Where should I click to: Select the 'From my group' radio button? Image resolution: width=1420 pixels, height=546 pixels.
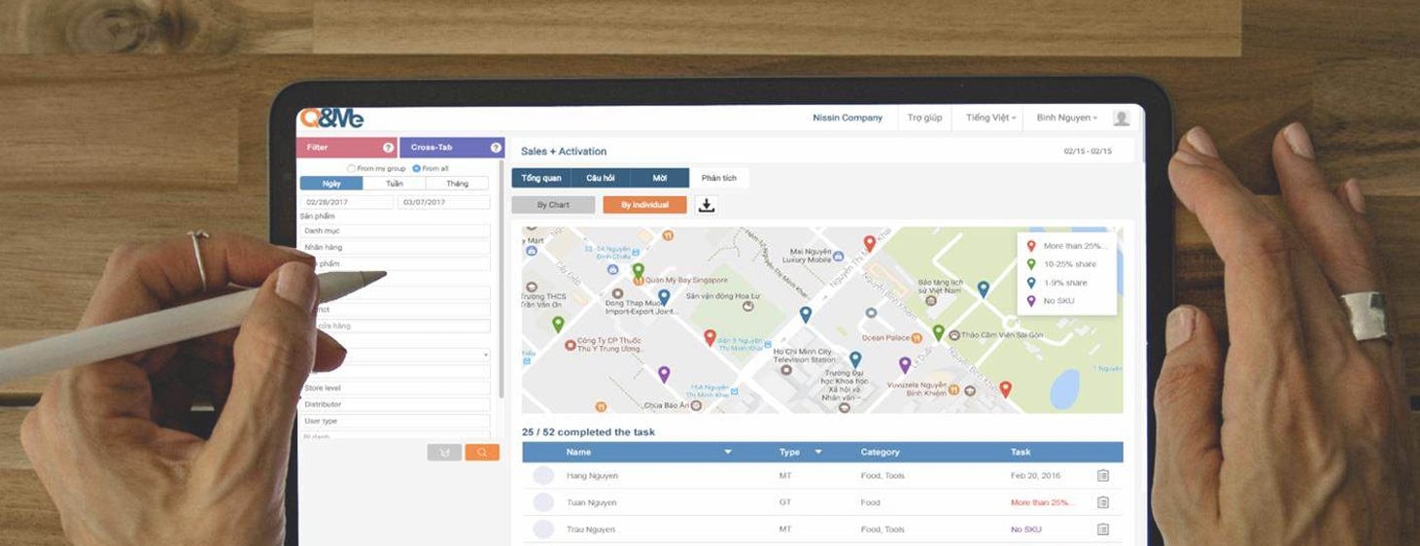352,168
